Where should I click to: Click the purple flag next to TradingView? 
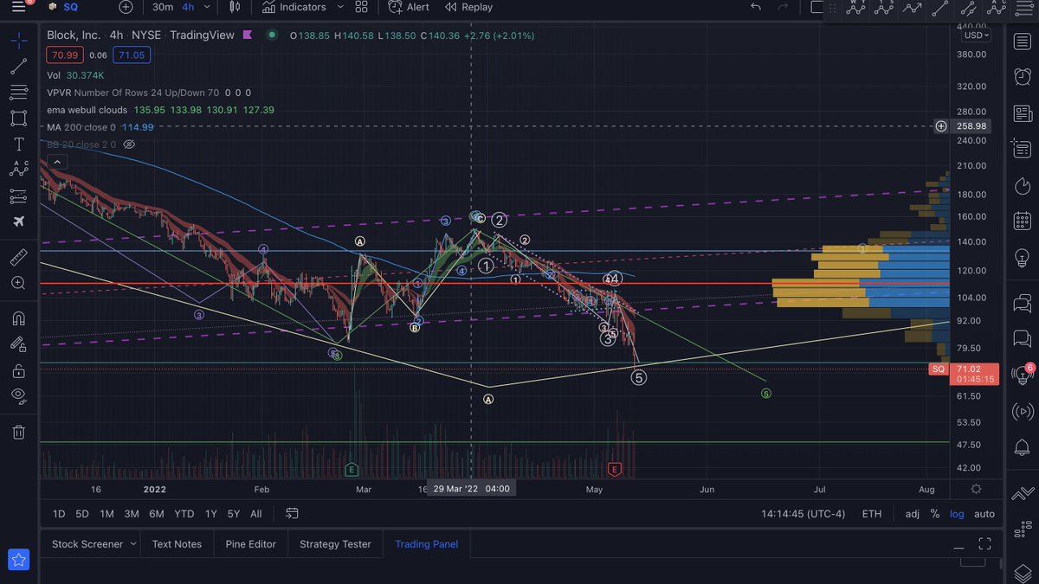248,35
